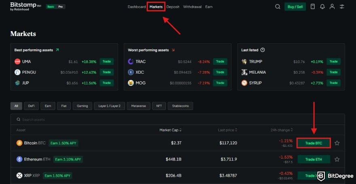The height and width of the screenshot is (184, 356).
Task: Click the Best performing assets arrow icon
Action: 57,50
